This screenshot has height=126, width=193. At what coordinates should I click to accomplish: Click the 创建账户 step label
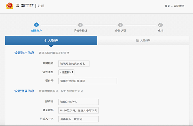tap(36, 30)
